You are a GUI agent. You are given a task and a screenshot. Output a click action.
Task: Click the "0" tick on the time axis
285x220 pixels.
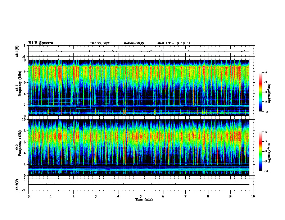coord(28,196)
